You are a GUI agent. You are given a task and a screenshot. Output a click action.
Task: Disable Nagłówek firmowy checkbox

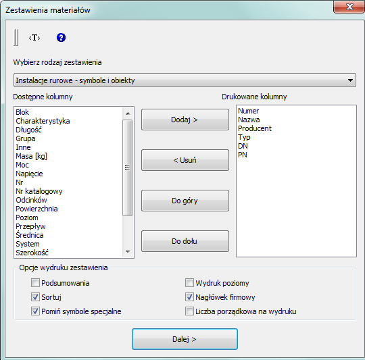[189, 297]
